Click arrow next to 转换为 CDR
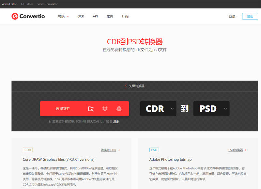 coord(119,150)
